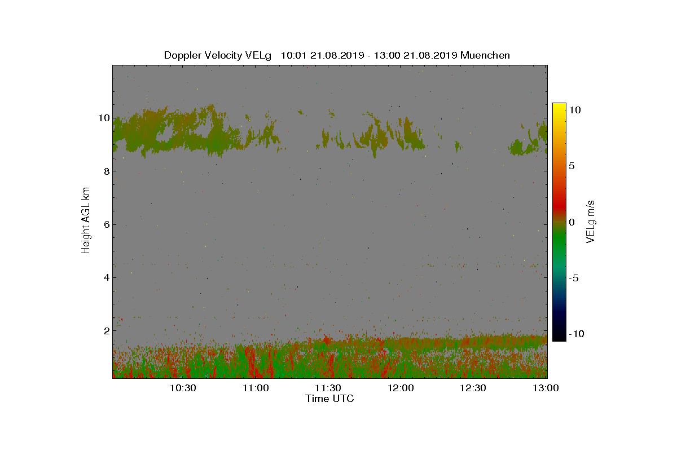Screen dimensions: 677x451
Task: Click the Height AGL km axis title
Action: 86,221
